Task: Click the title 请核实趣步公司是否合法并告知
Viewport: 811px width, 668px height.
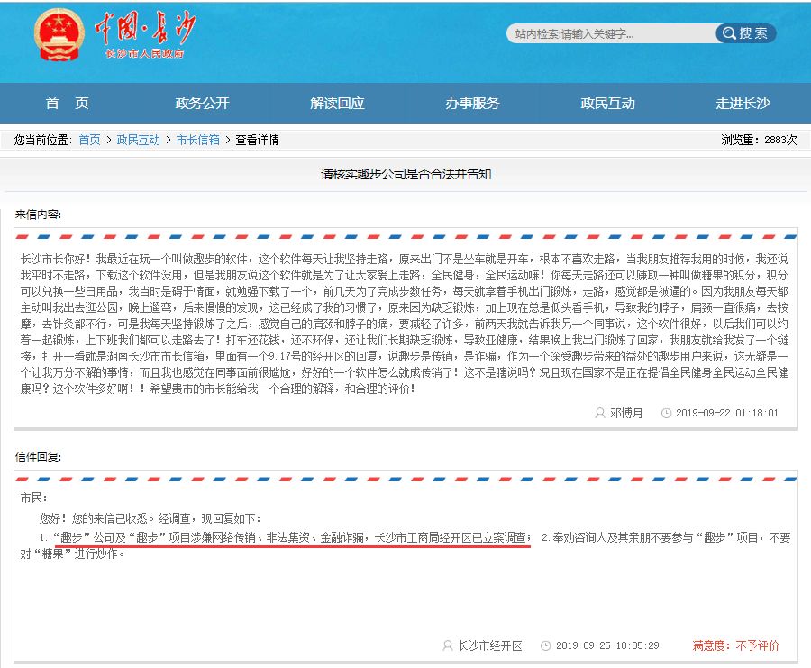Action: click(x=405, y=174)
